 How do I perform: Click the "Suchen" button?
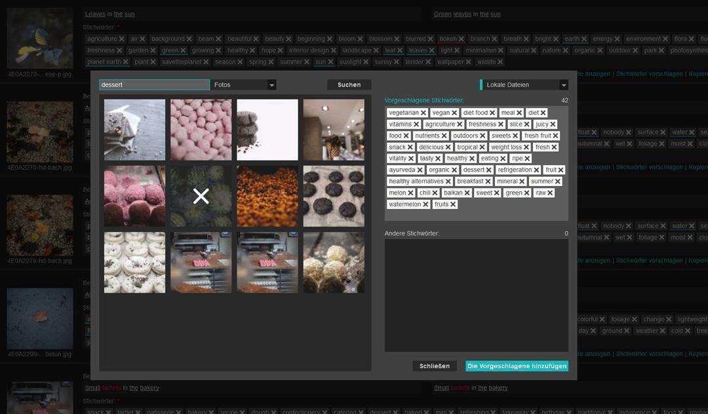point(348,85)
